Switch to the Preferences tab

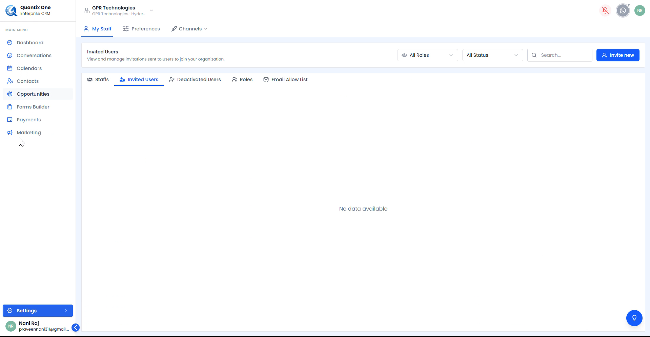pos(141,29)
